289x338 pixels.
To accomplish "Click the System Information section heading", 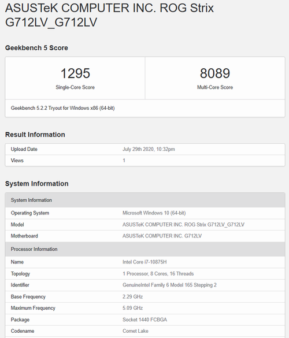I will [x=36, y=184].
